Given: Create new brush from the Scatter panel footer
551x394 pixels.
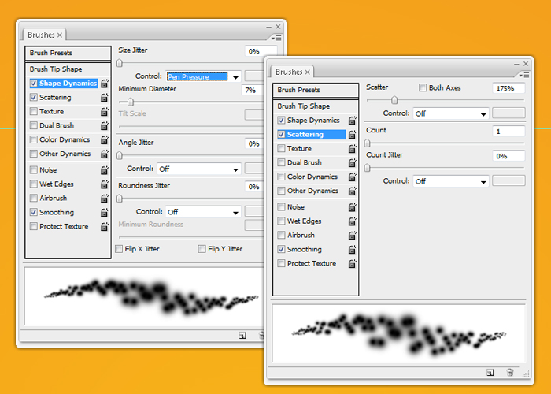Looking at the screenshot, I should coord(489,372).
